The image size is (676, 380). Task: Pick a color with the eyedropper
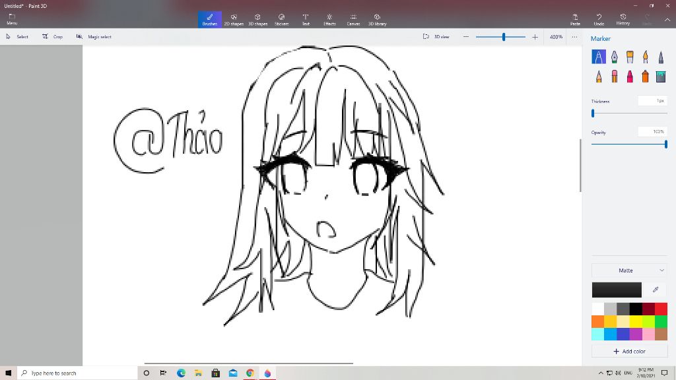coord(656,290)
